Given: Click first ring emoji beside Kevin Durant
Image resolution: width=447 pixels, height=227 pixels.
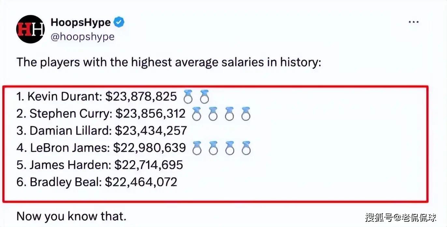Looking at the screenshot, I should click(x=188, y=97).
